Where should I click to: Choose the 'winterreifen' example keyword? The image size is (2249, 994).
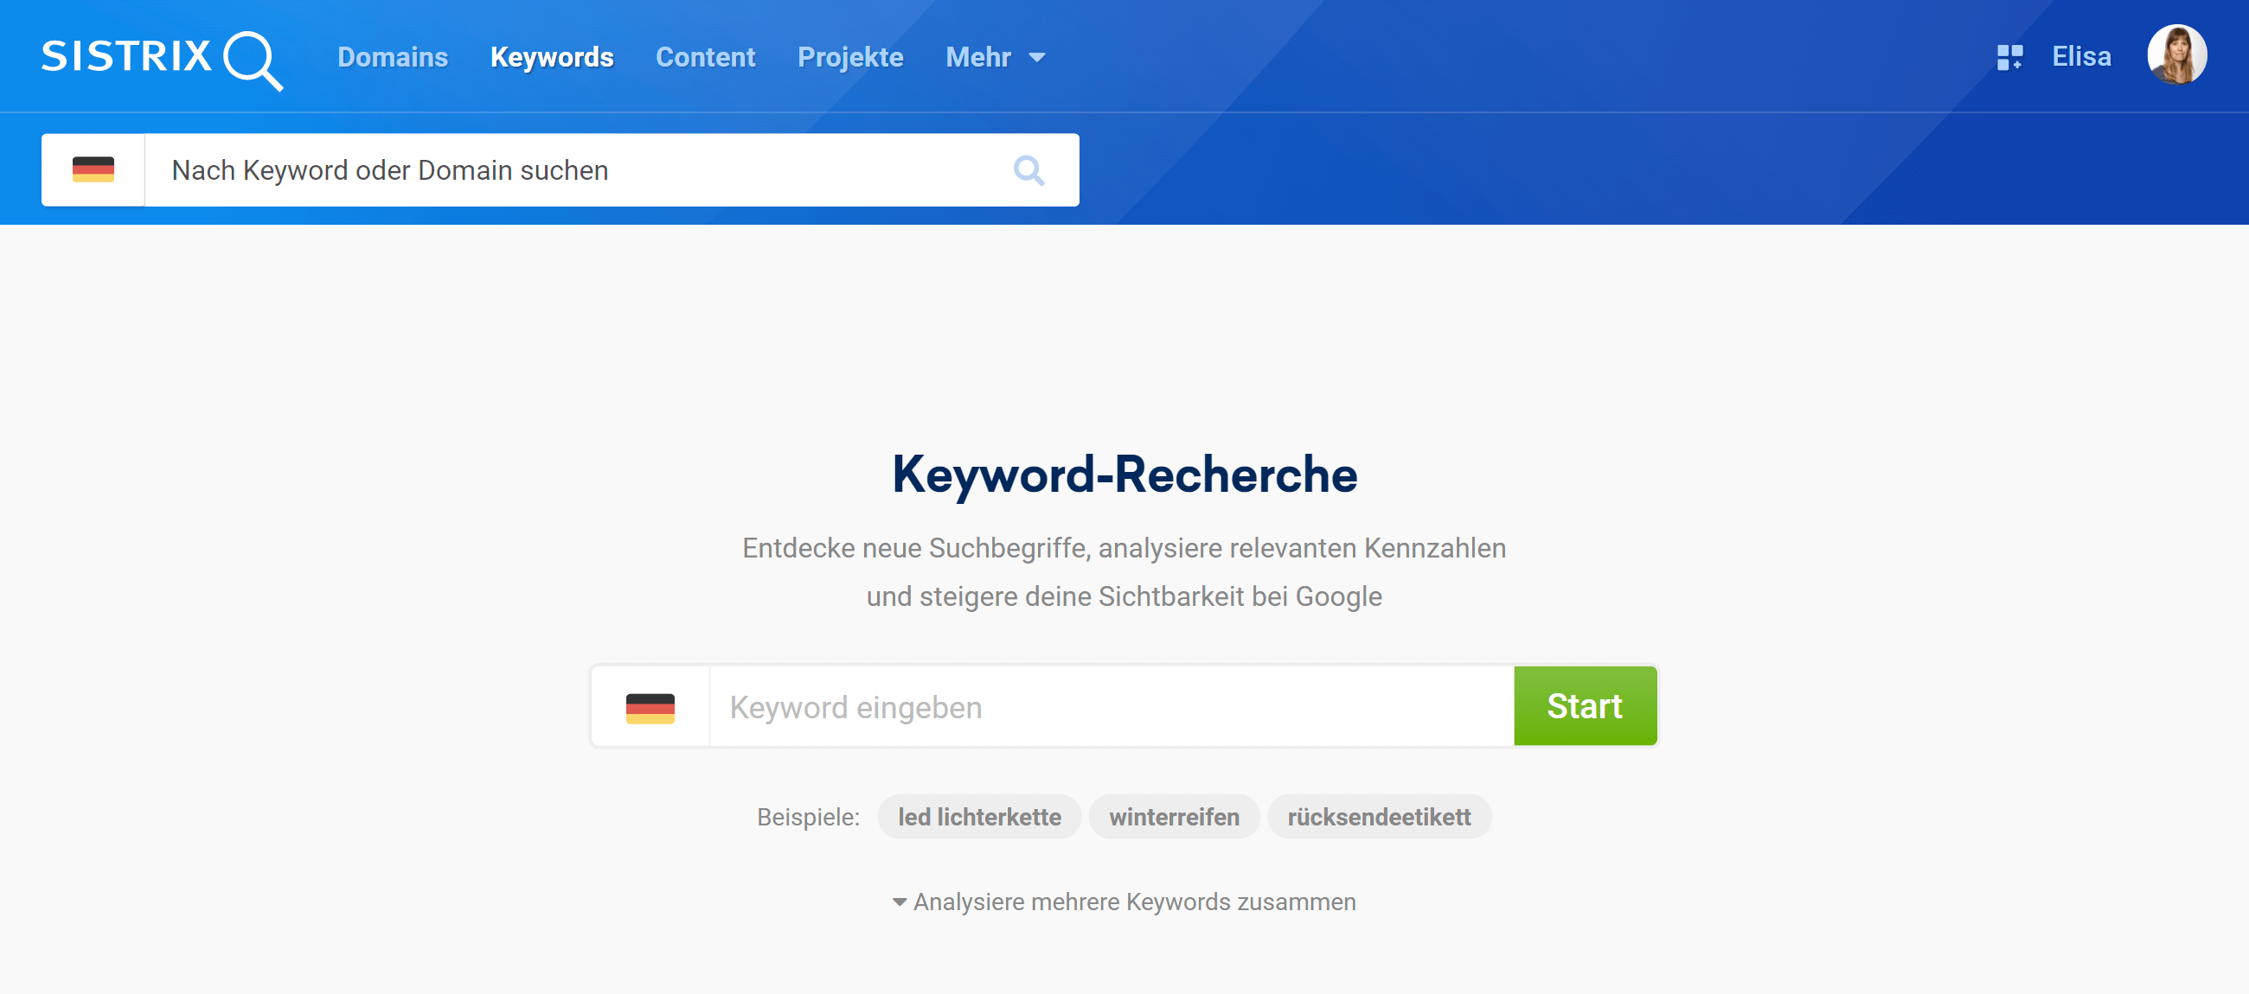tap(1174, 817)
